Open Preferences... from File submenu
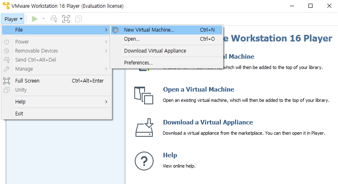This screenshot has height=184, width=338. [x=167, y=63]
